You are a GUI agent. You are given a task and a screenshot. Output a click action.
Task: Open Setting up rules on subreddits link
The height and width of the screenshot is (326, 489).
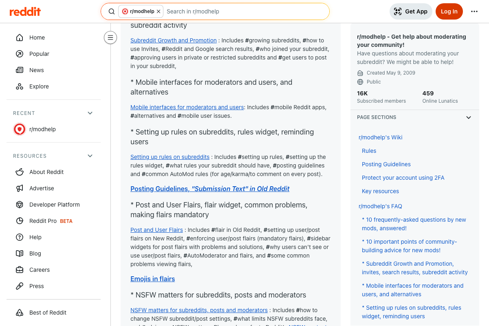170,157
